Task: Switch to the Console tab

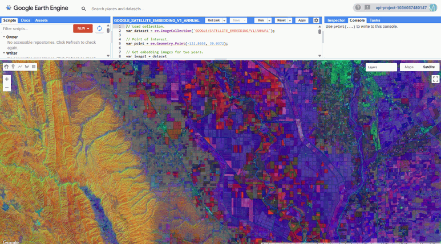Action: [357, 20]
